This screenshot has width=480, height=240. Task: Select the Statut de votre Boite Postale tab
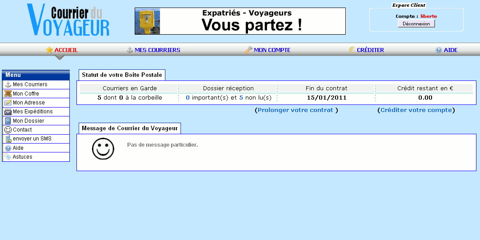click(x=122, y=75)
